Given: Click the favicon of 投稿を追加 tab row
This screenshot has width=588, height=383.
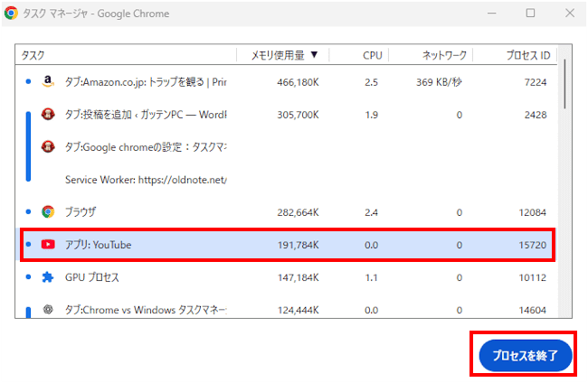Looking at the screenshot, I should pyautogui.click(x=48, y=114).
